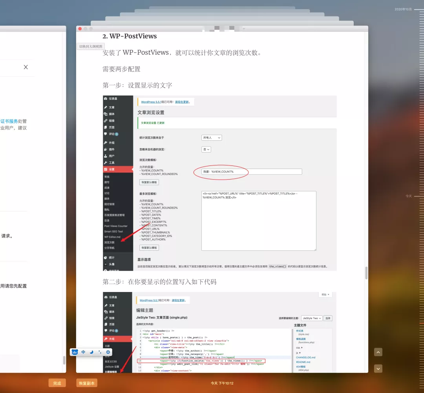
Task: Click the WordPress settings screenshot image
Action: [219, 183]
